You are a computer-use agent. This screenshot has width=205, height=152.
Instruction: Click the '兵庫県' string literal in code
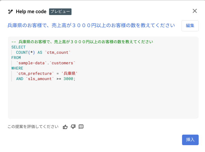click(69, 73)
